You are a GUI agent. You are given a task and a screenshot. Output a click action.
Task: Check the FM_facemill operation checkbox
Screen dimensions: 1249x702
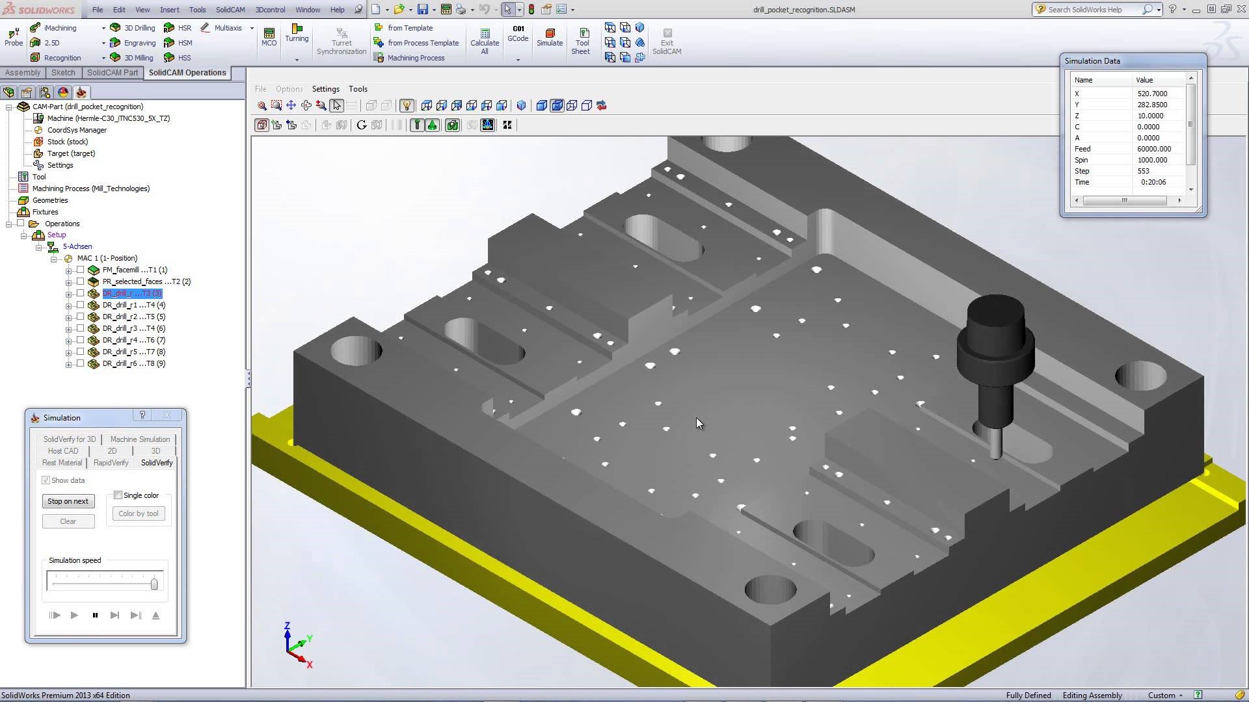[x=80, y=270]
